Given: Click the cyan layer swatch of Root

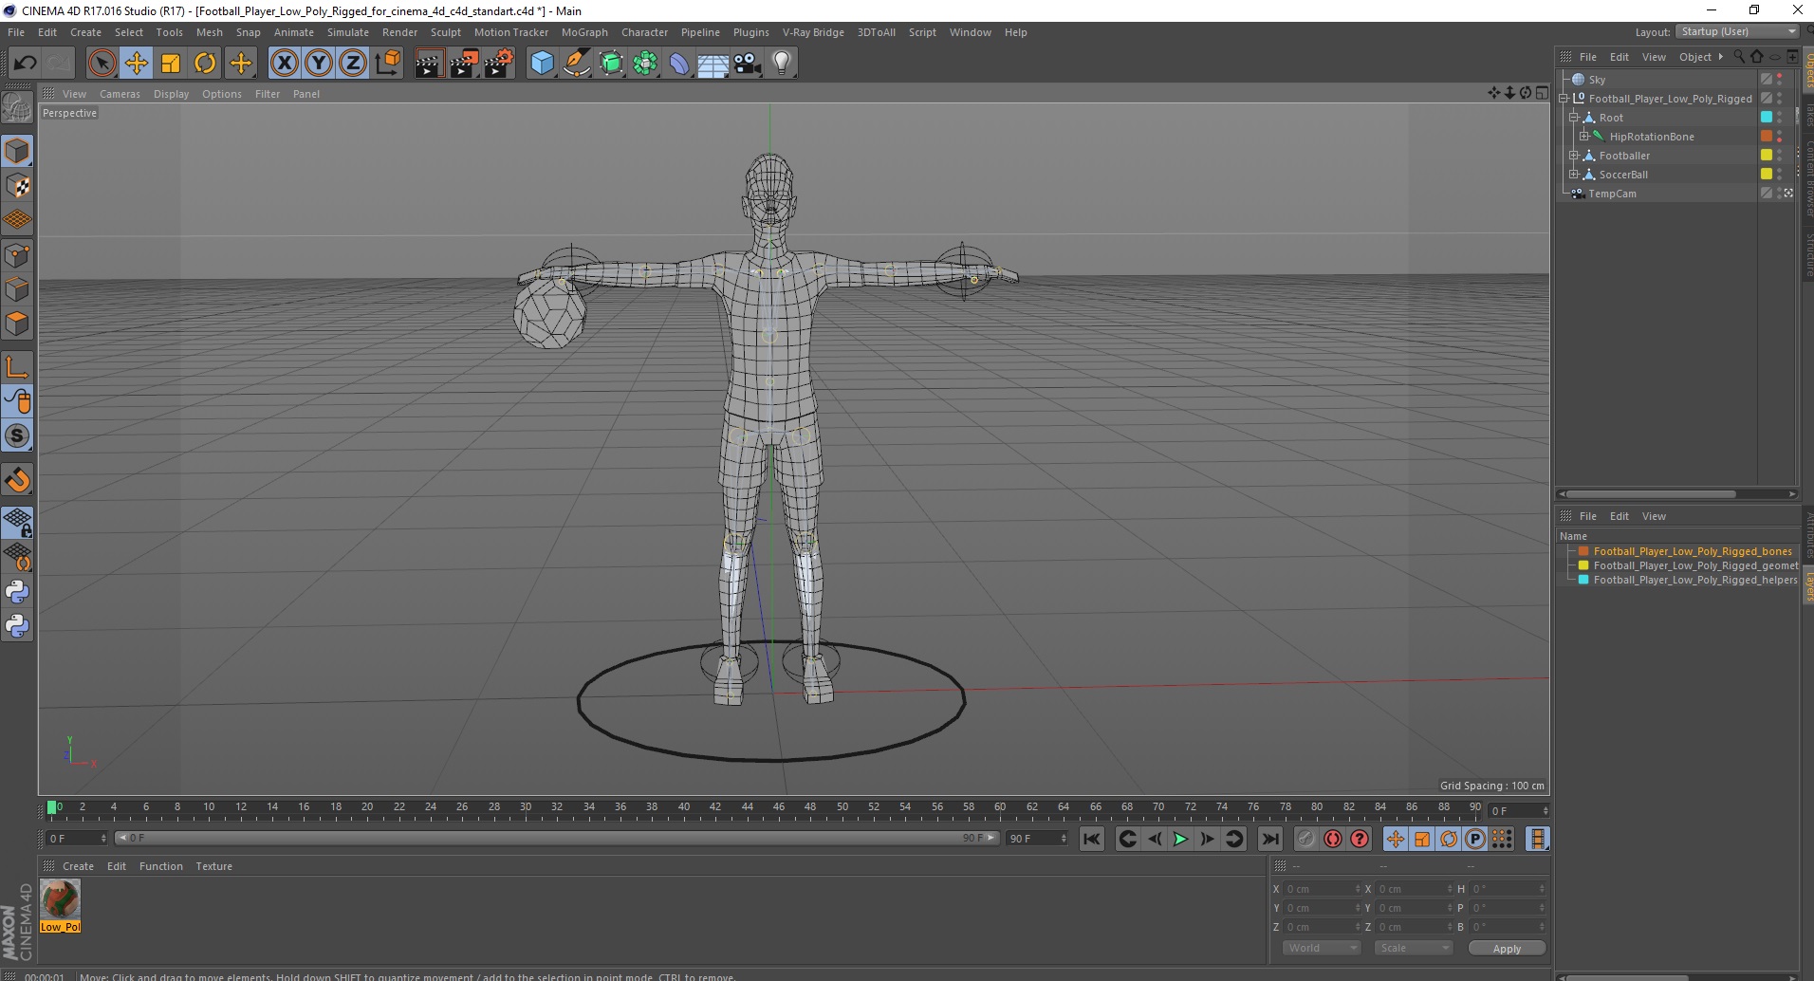Looking at the screenshot, I should (x=1767, y=118).
